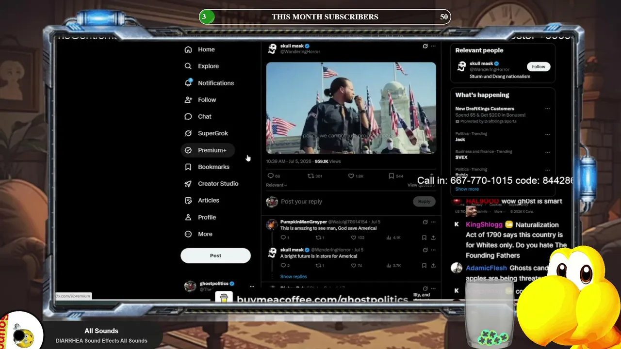Click the Show replies link
This screenshot has height=349, width=621.
pyautogui.click(x=294, y=277)
